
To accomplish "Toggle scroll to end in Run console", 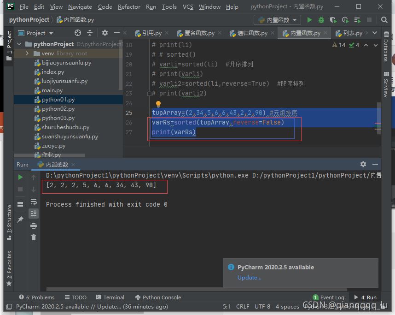I will pos(34,213).
